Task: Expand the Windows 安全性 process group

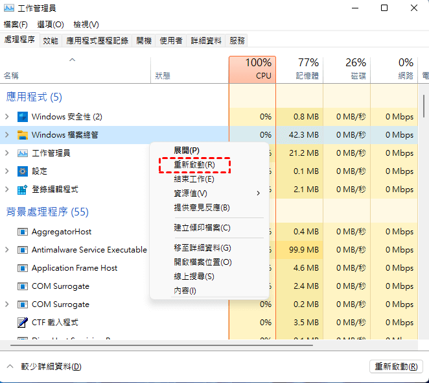Action: click(x=6, y=117)
